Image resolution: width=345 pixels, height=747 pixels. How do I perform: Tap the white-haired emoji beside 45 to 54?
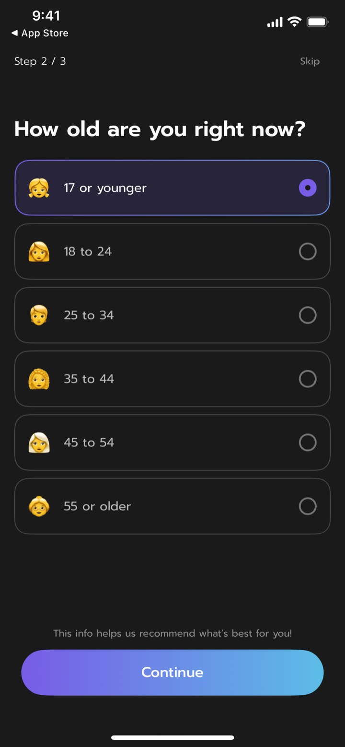[39, 443]
